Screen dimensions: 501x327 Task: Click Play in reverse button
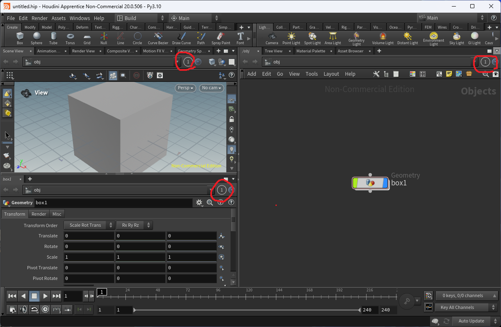(x=23, y=296)
